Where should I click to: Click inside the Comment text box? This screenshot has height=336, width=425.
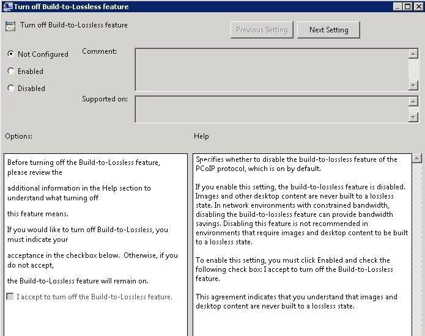pos(272,70)
